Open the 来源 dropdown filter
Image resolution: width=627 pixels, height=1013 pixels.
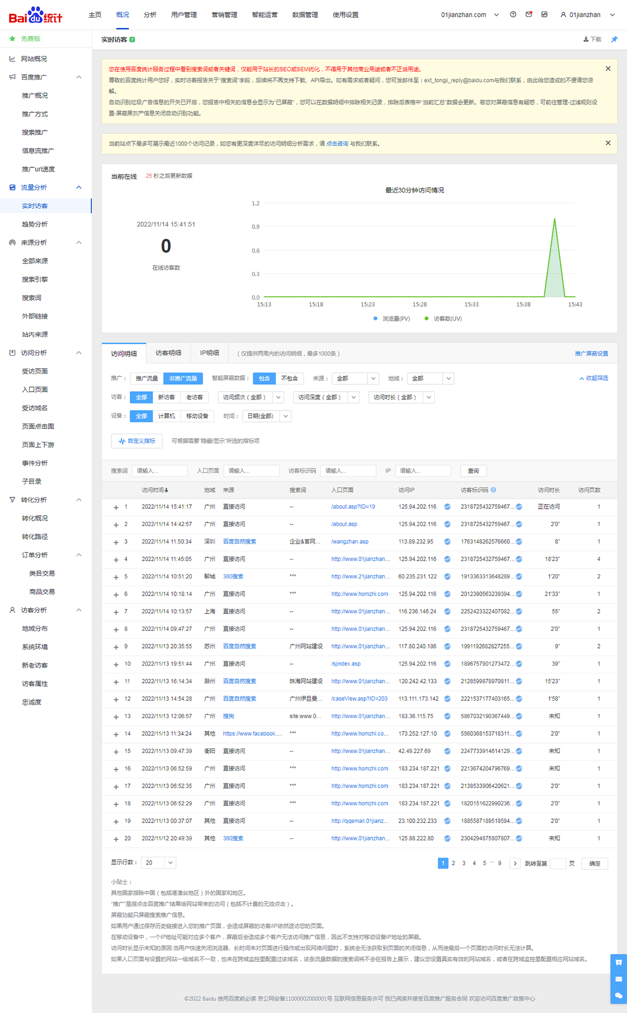point(355,379)
